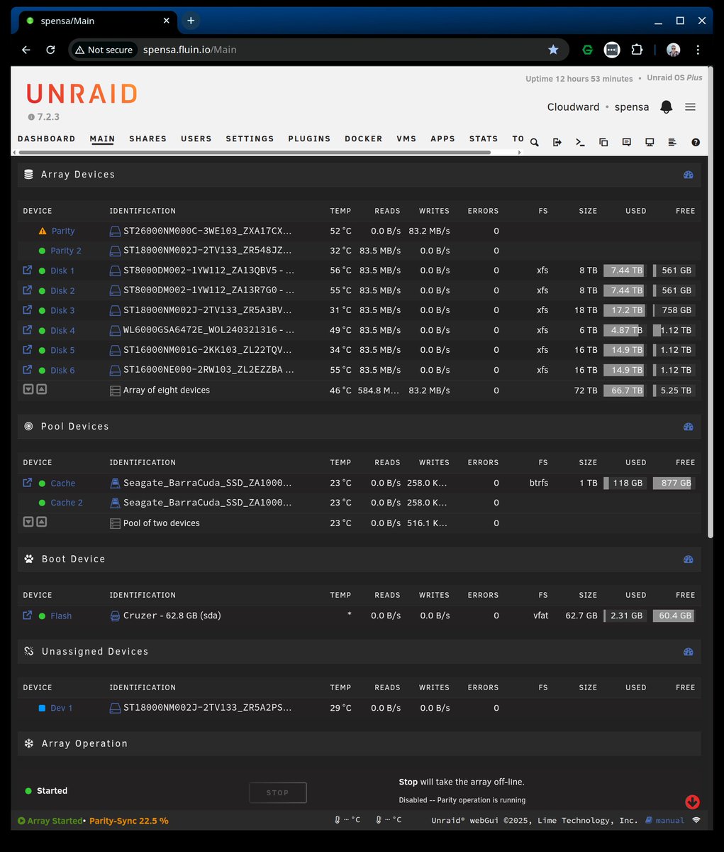Browse Disk 1 using its open-link icon
The image size is (724, 852).
[x=28, y=270]
